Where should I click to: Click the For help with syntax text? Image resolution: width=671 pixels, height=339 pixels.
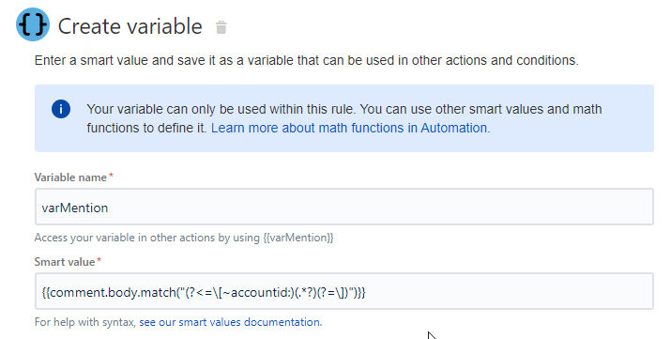[85, 322]
